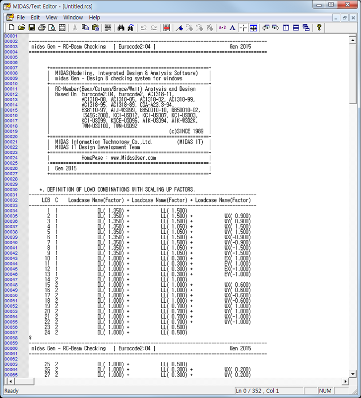Go to next bookmark icon
The image size is (361, 398).
point(189,28)
